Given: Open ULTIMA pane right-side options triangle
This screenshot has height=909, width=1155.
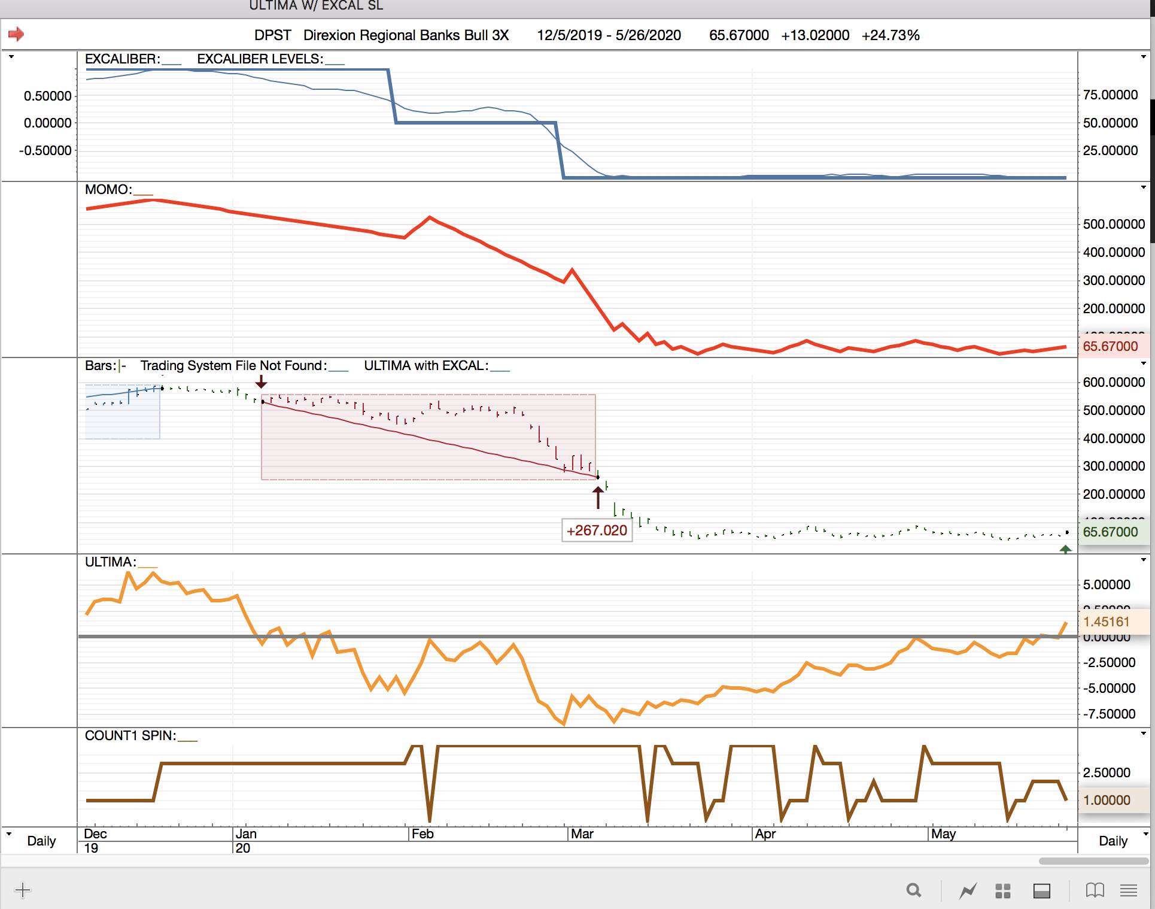Looking at the screenshot, I should coord(1143,560).
